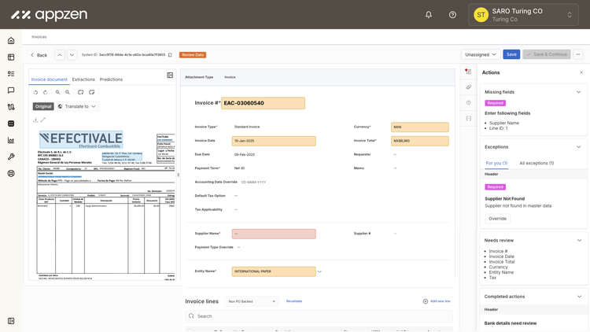This screenshot has width=590, height=332.
Task: Open the Translate to dropdown
Action: coord(77,106)
